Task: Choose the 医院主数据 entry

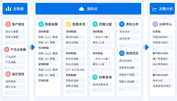Action: (x=15, y=37)
